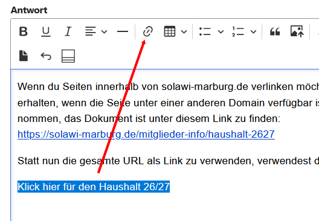Click the line starting "erhalten, wenn die Seite"
Image resolution: width=319 pixels, height=221 pixels.
(168, 103)
